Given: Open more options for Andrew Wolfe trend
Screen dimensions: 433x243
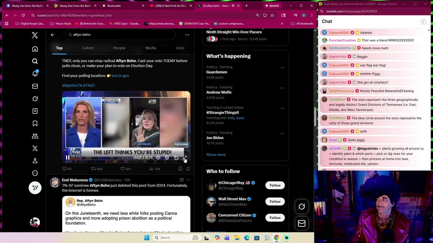Looking at the screenshot, I should pos(282,88).
